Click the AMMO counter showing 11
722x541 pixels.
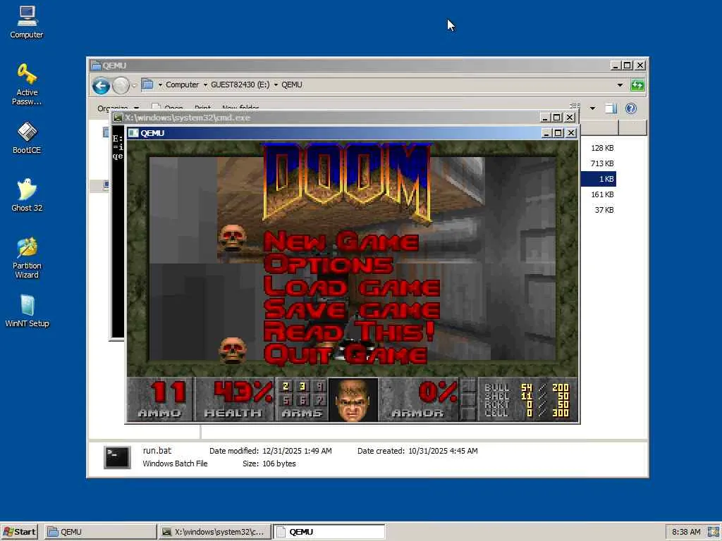(x=160, y=399)
